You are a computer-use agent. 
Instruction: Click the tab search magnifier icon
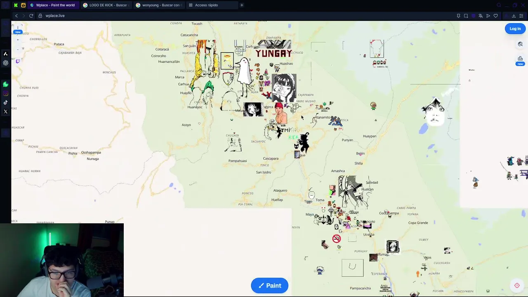click(499, 5)
